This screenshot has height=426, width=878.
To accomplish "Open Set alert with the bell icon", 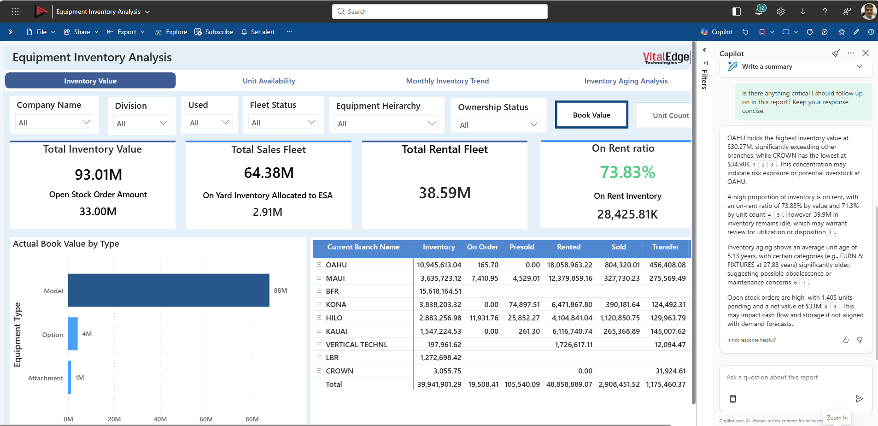I will 244,32.
